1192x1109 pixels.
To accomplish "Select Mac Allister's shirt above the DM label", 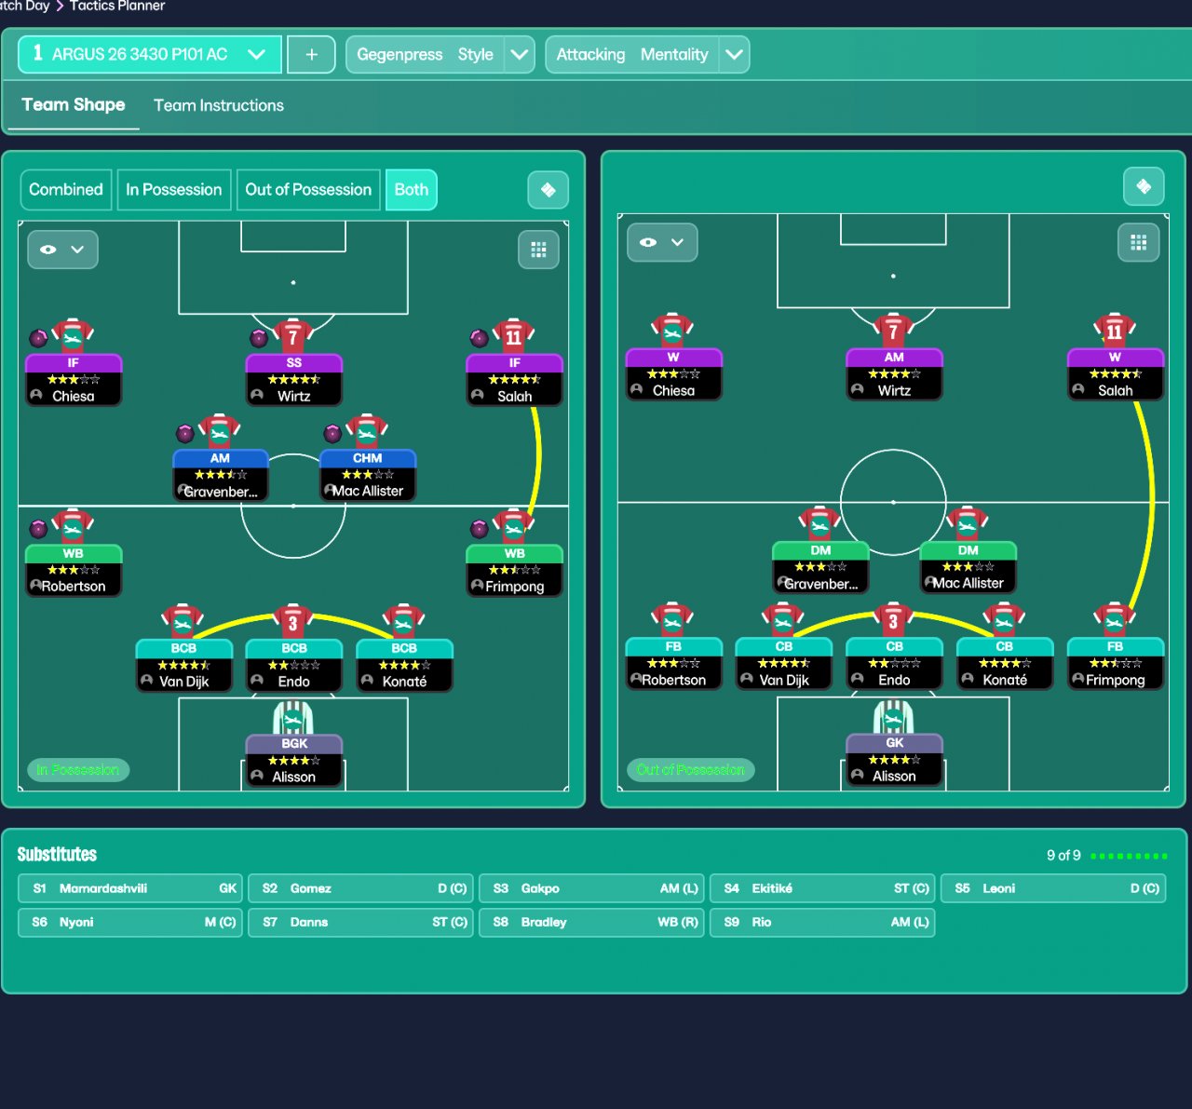I will tap(968, 523).
